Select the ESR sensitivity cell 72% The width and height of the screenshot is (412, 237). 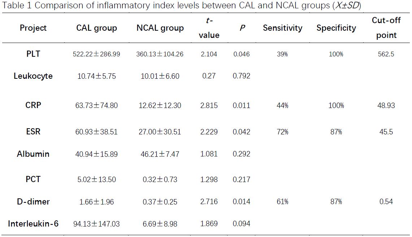click(282, 132)
